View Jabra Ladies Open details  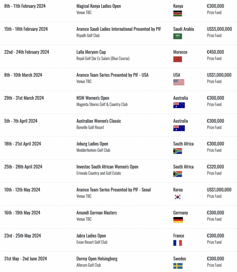91,236
